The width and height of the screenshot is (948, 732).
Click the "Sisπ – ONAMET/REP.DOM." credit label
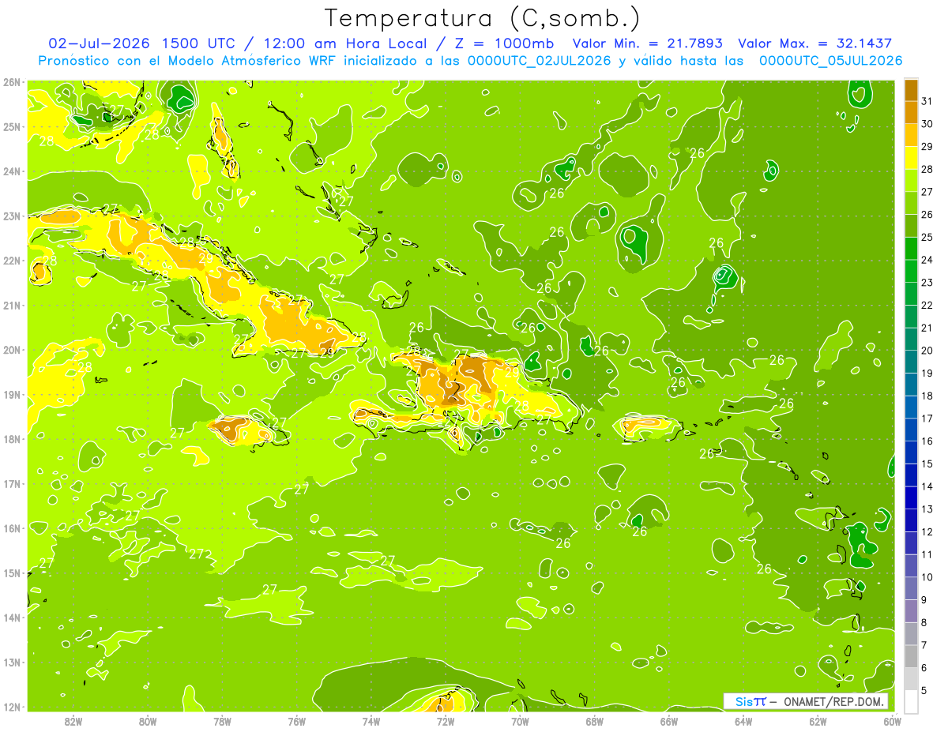806,701
